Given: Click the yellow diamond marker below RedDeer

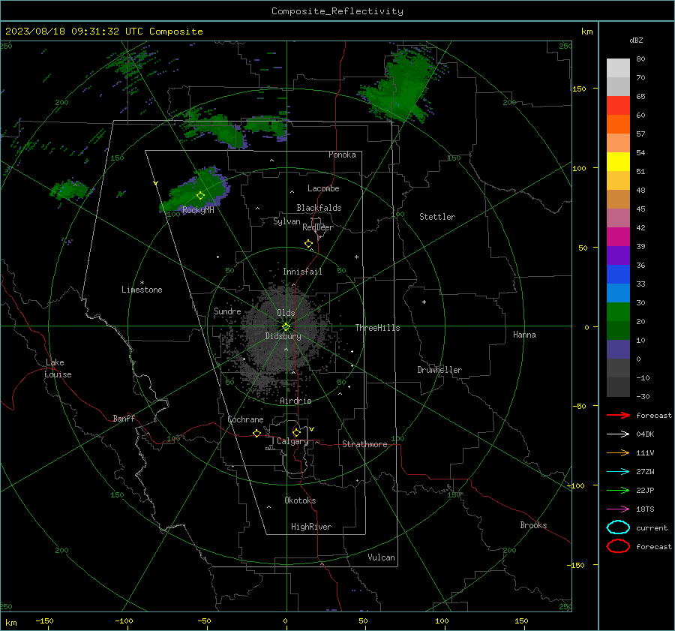Looking at the screenshot, I should pos(309,244).
